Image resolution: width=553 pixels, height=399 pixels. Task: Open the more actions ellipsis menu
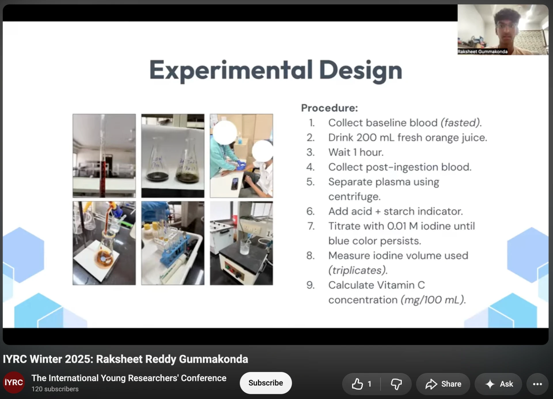tap(537, 384)
